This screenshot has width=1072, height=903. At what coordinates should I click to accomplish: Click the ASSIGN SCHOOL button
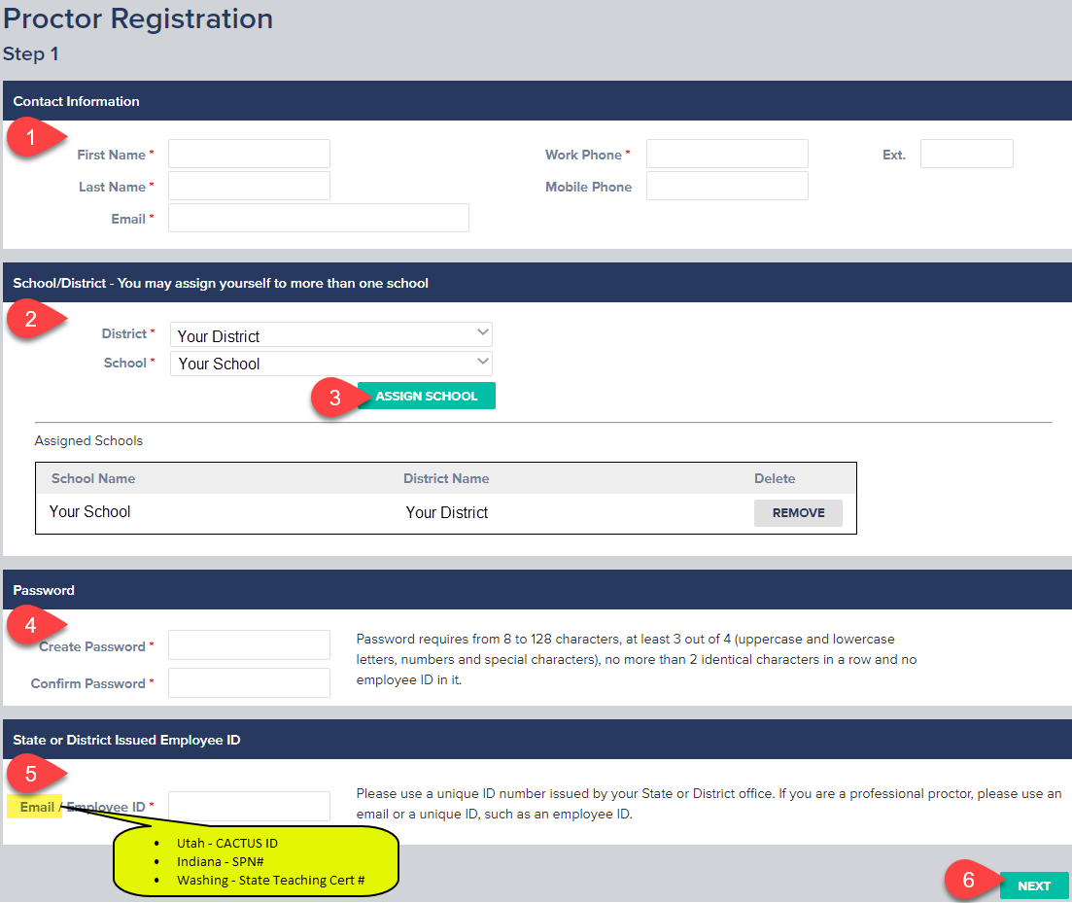pos(426,396)
